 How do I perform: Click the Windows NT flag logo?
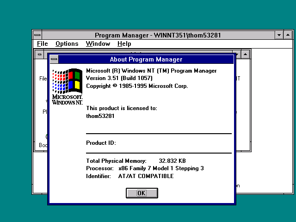tap(67, 82)
